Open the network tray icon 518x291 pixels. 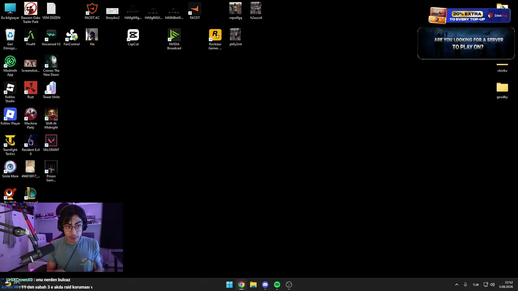(x=486, y=285)
